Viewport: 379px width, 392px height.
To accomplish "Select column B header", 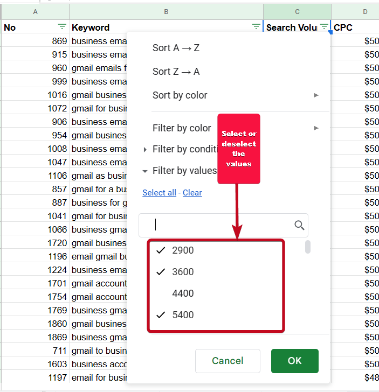I will pos(166,11).
